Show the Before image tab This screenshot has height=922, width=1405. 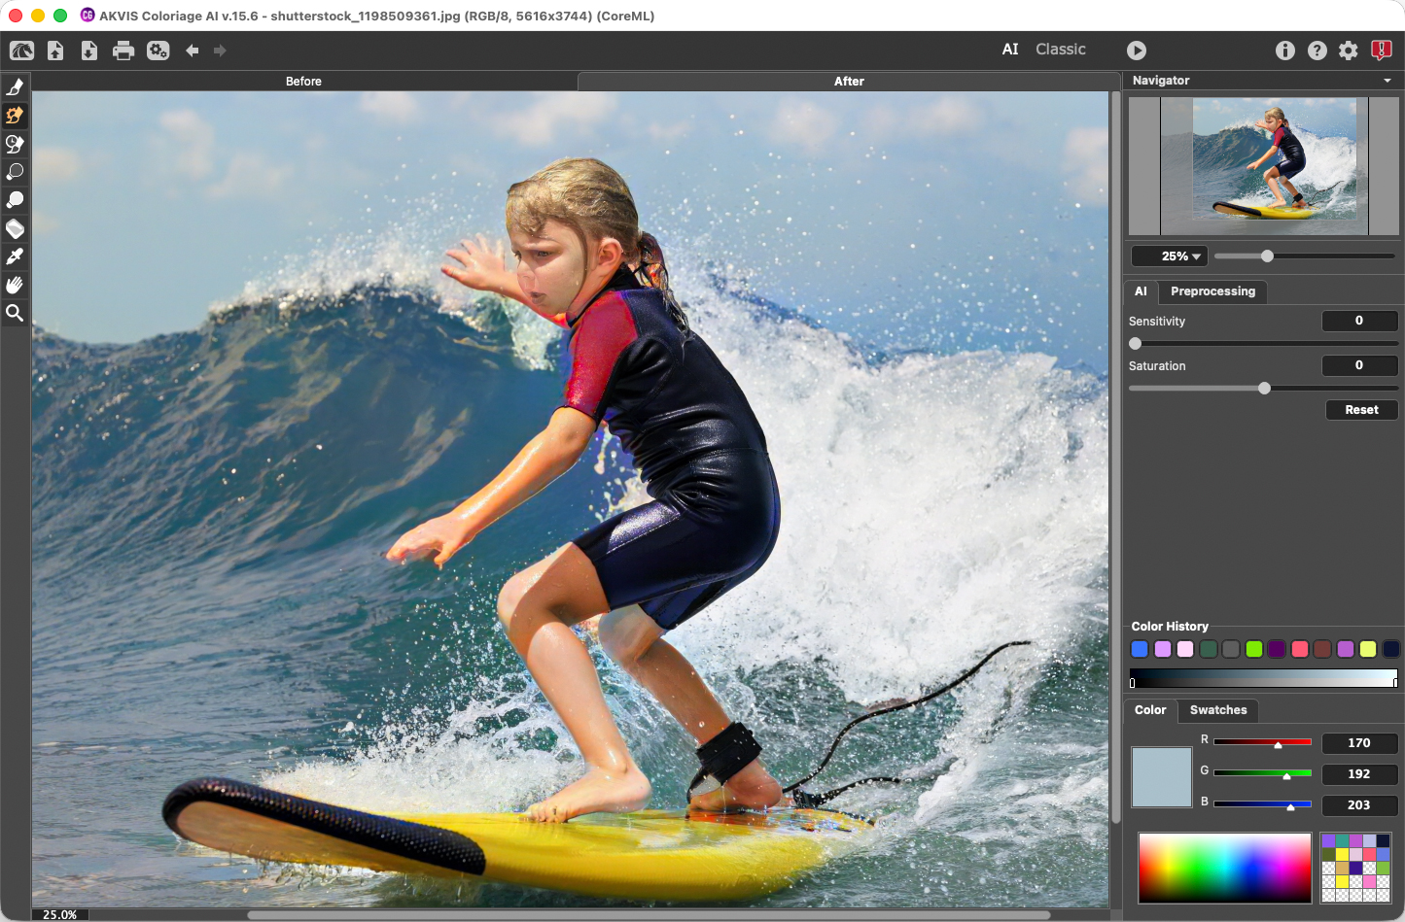point(303,82)
